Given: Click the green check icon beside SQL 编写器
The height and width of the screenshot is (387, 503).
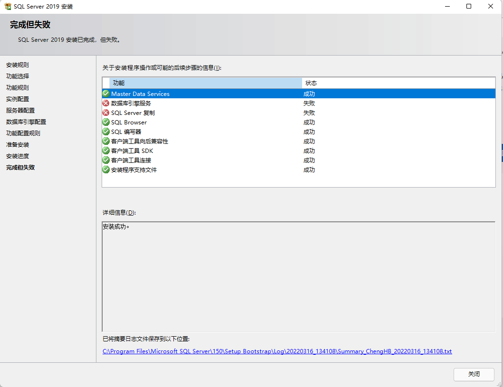Looking at the screenshot, I should click(106, 132).
